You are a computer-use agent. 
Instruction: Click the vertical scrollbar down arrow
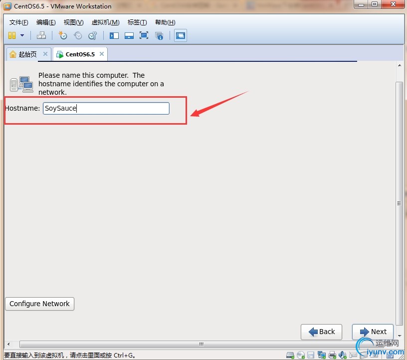[400, 336]
